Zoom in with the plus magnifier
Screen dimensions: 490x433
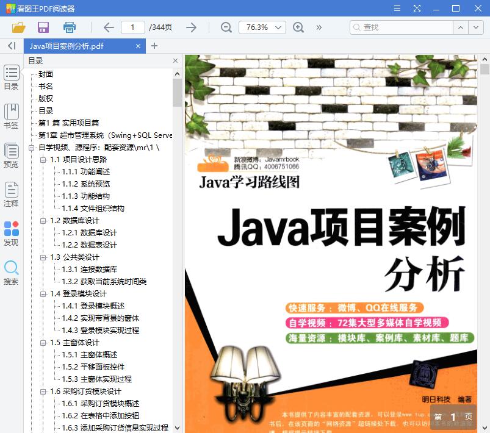coord(298,27)
